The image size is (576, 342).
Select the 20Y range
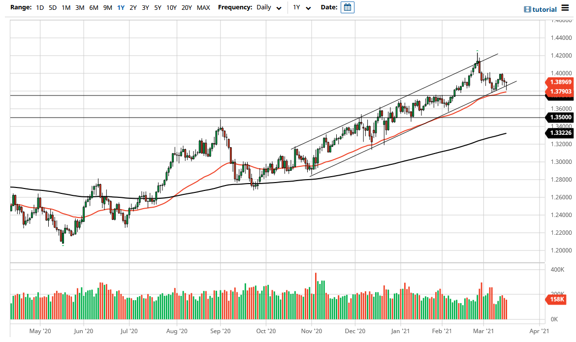coord(187,7)
